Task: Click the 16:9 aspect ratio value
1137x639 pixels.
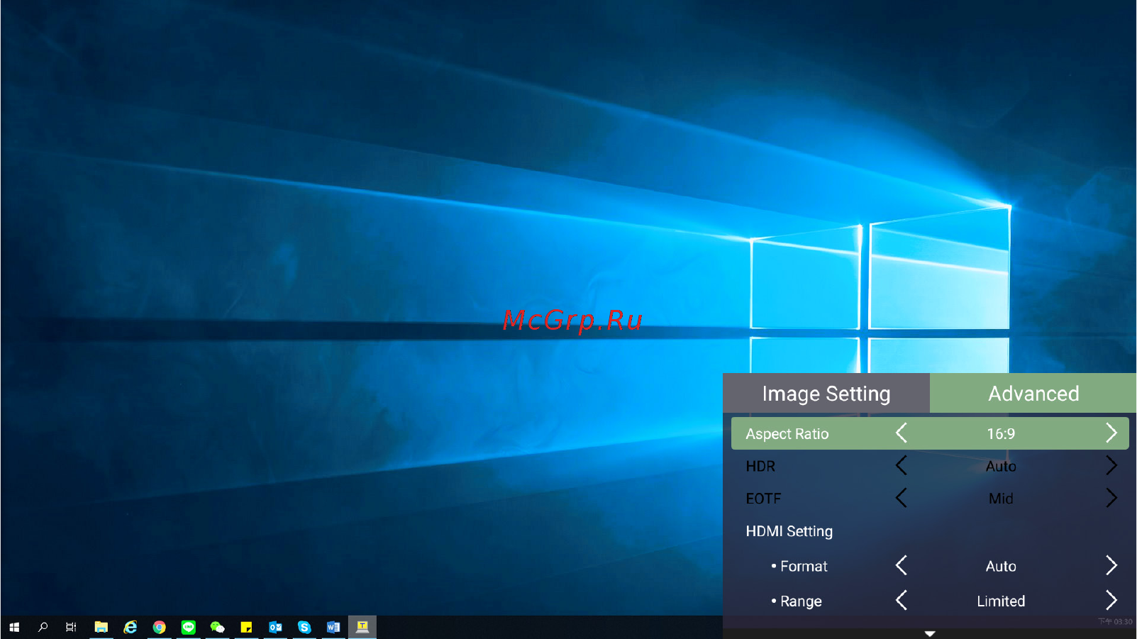Action: pyautogui.click(x=1001, y=434)
